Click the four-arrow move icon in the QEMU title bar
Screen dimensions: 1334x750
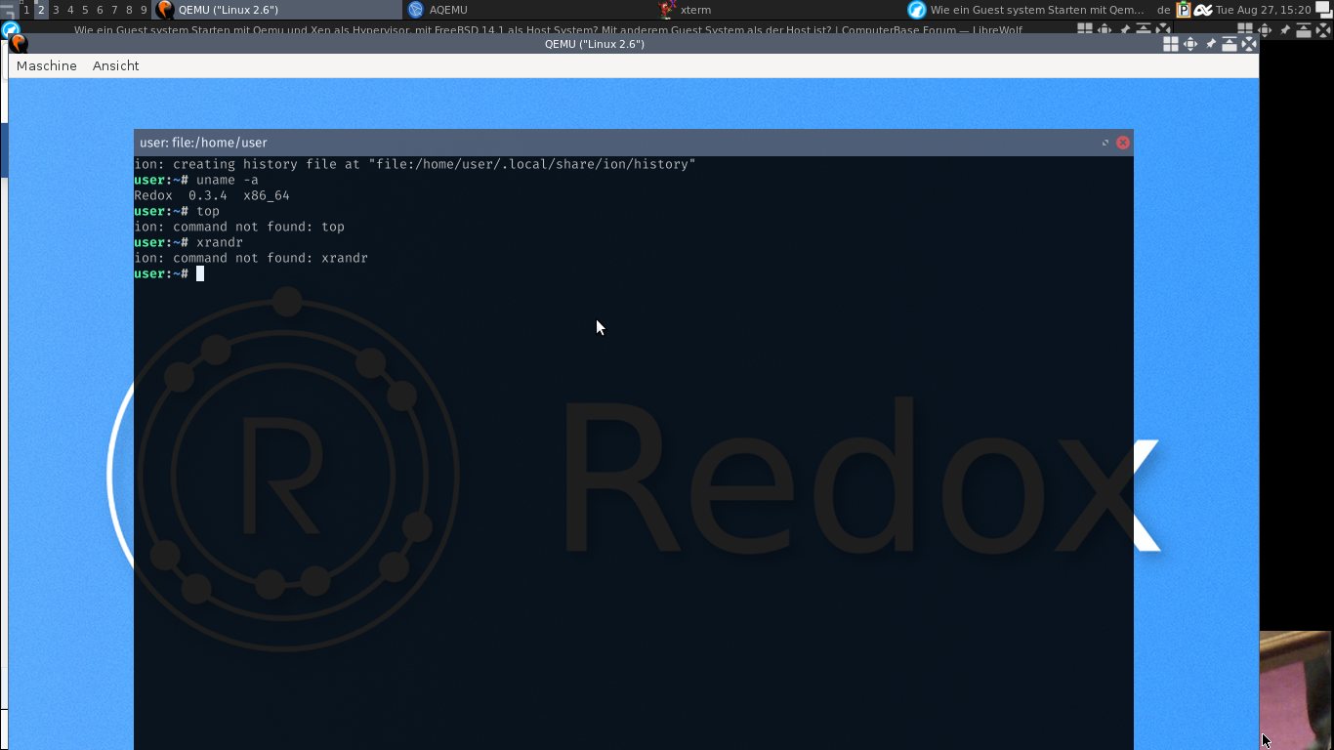point(1190,44)
